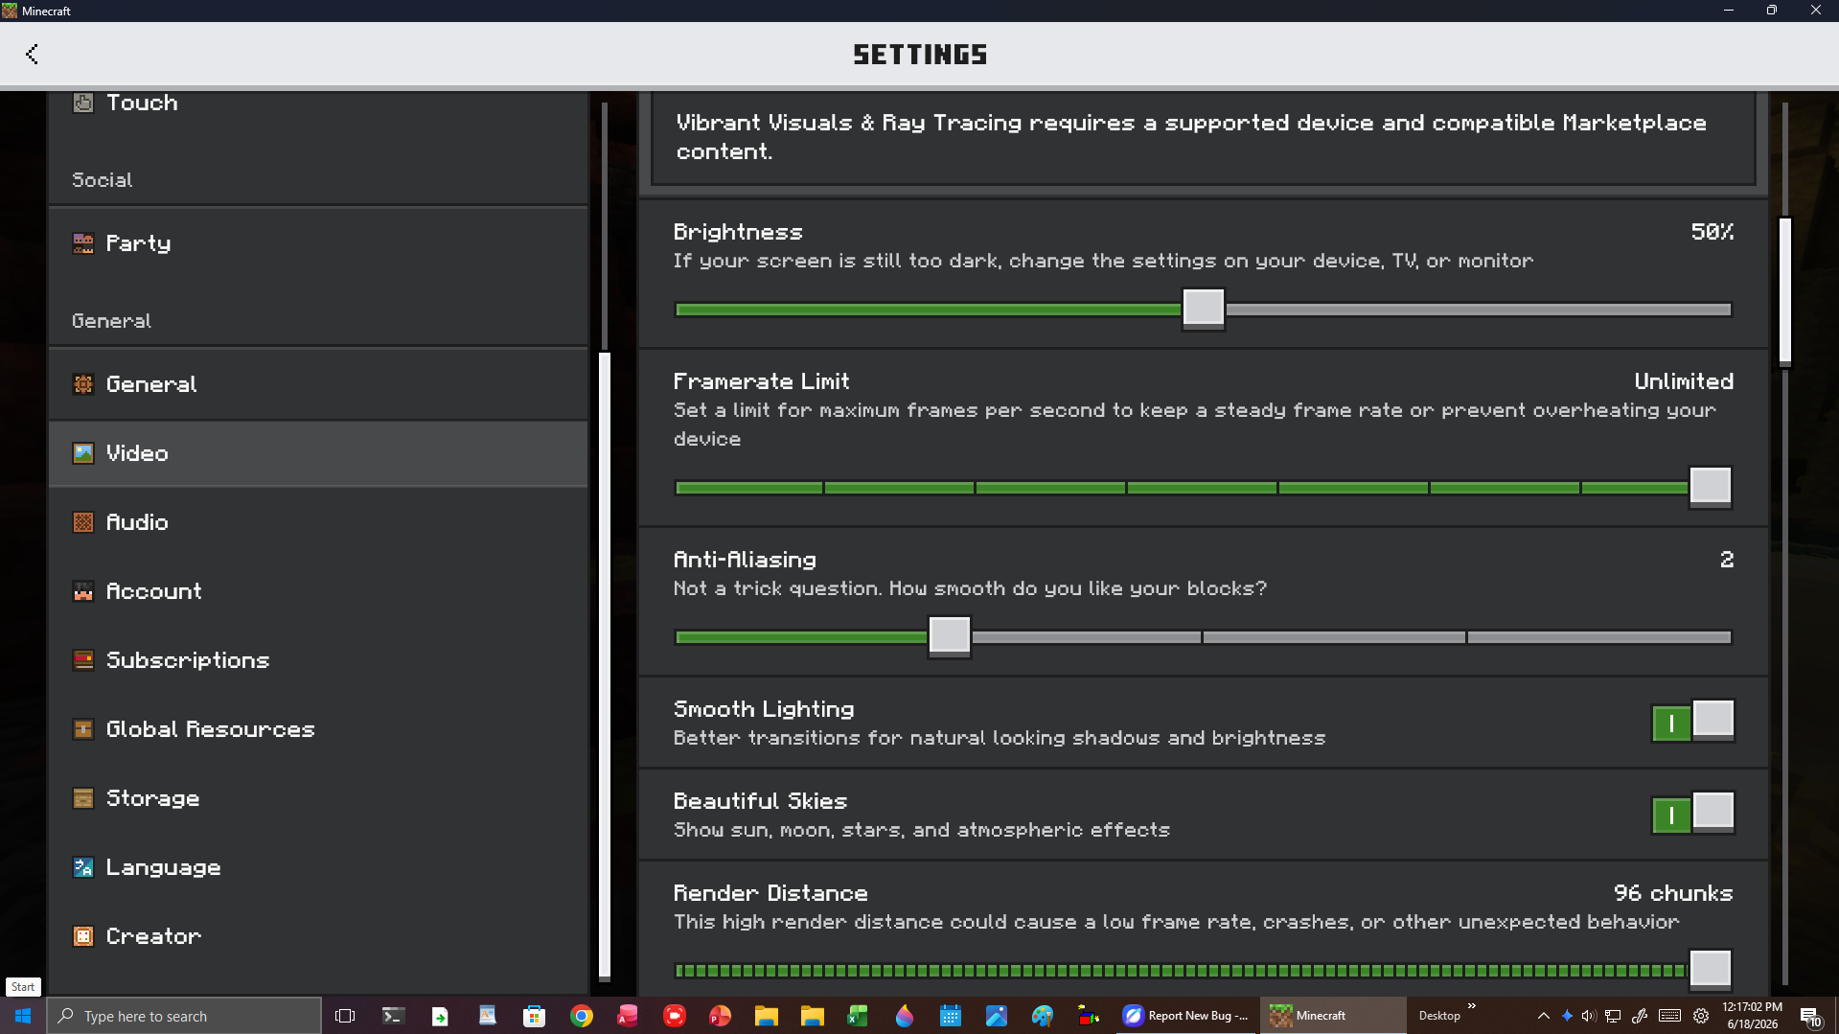Image resolution: width=1839 pixels, height=1034 pixels.
Task: Open the Calendar app on the taskbar
Action: click(951, 1016)
